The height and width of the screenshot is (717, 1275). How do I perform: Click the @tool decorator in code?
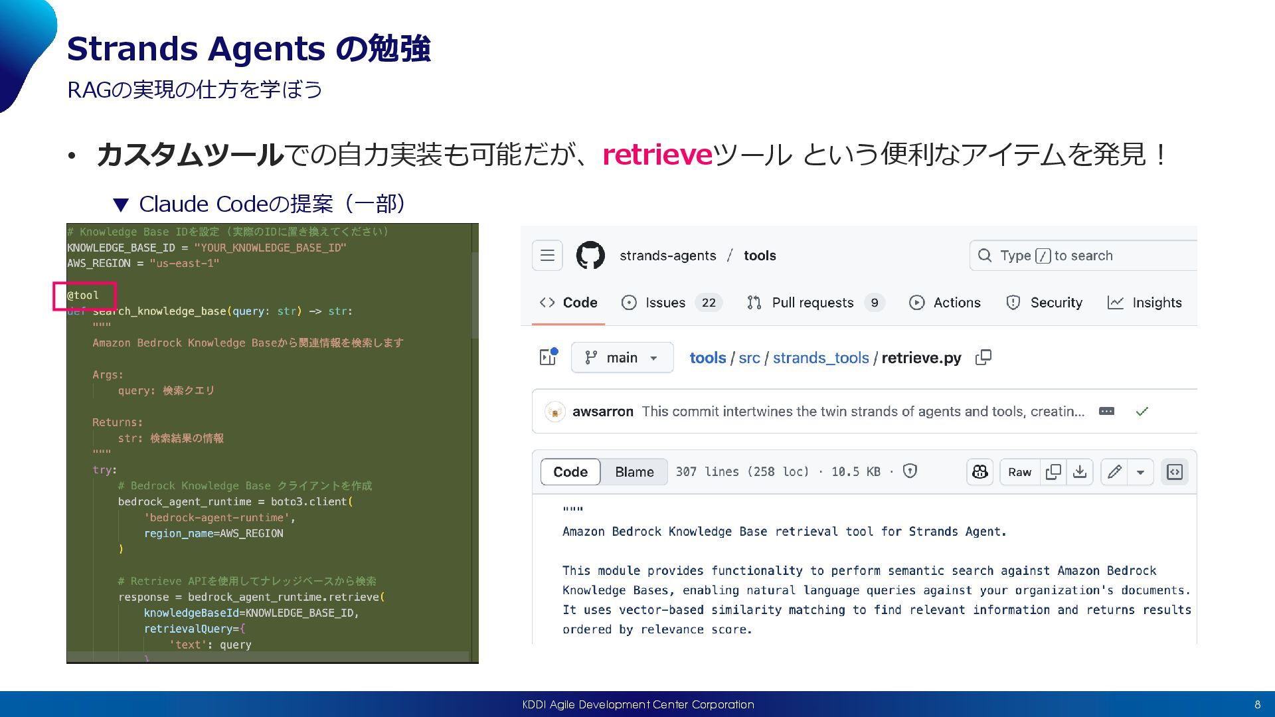[83, 295]
